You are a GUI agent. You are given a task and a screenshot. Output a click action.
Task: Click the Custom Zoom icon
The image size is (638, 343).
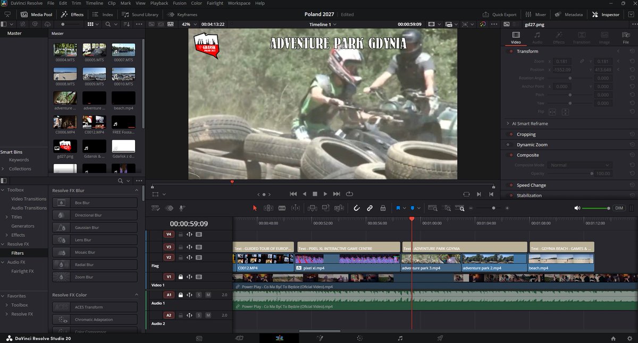pyautogui.click(x=461, y=208)
